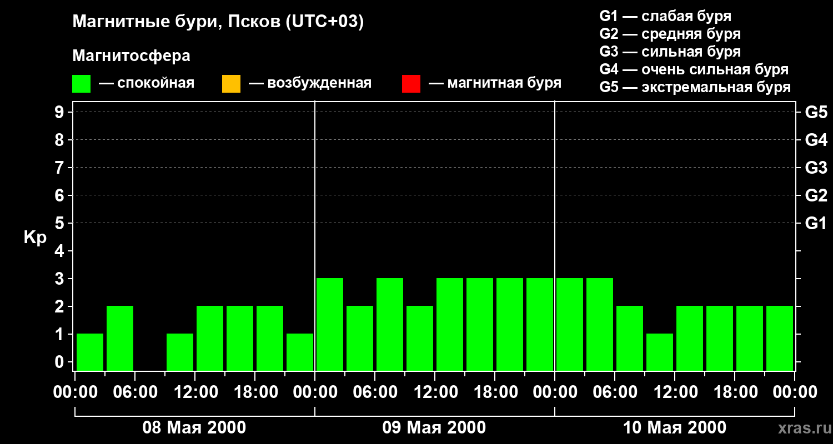Click the '06:00' time label for 08 Мая
Image resolution: width=833 pixels, height=444 pixels.
click(x=135, y=392)
